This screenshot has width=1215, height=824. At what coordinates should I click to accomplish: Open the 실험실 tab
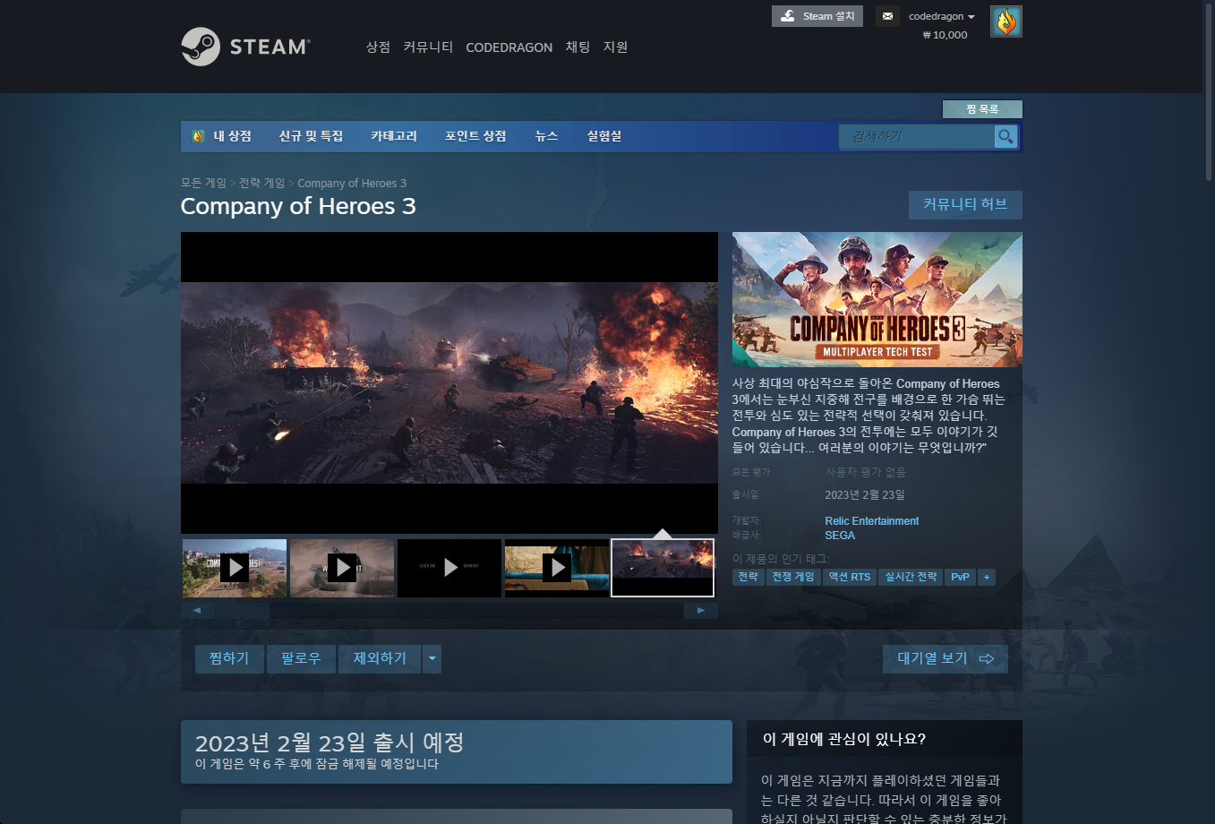click(604, 136)
